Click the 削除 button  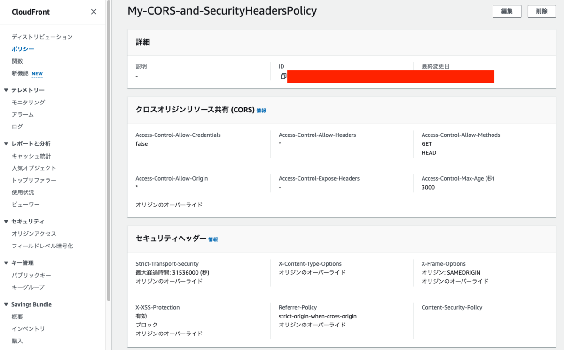point(542,11)
